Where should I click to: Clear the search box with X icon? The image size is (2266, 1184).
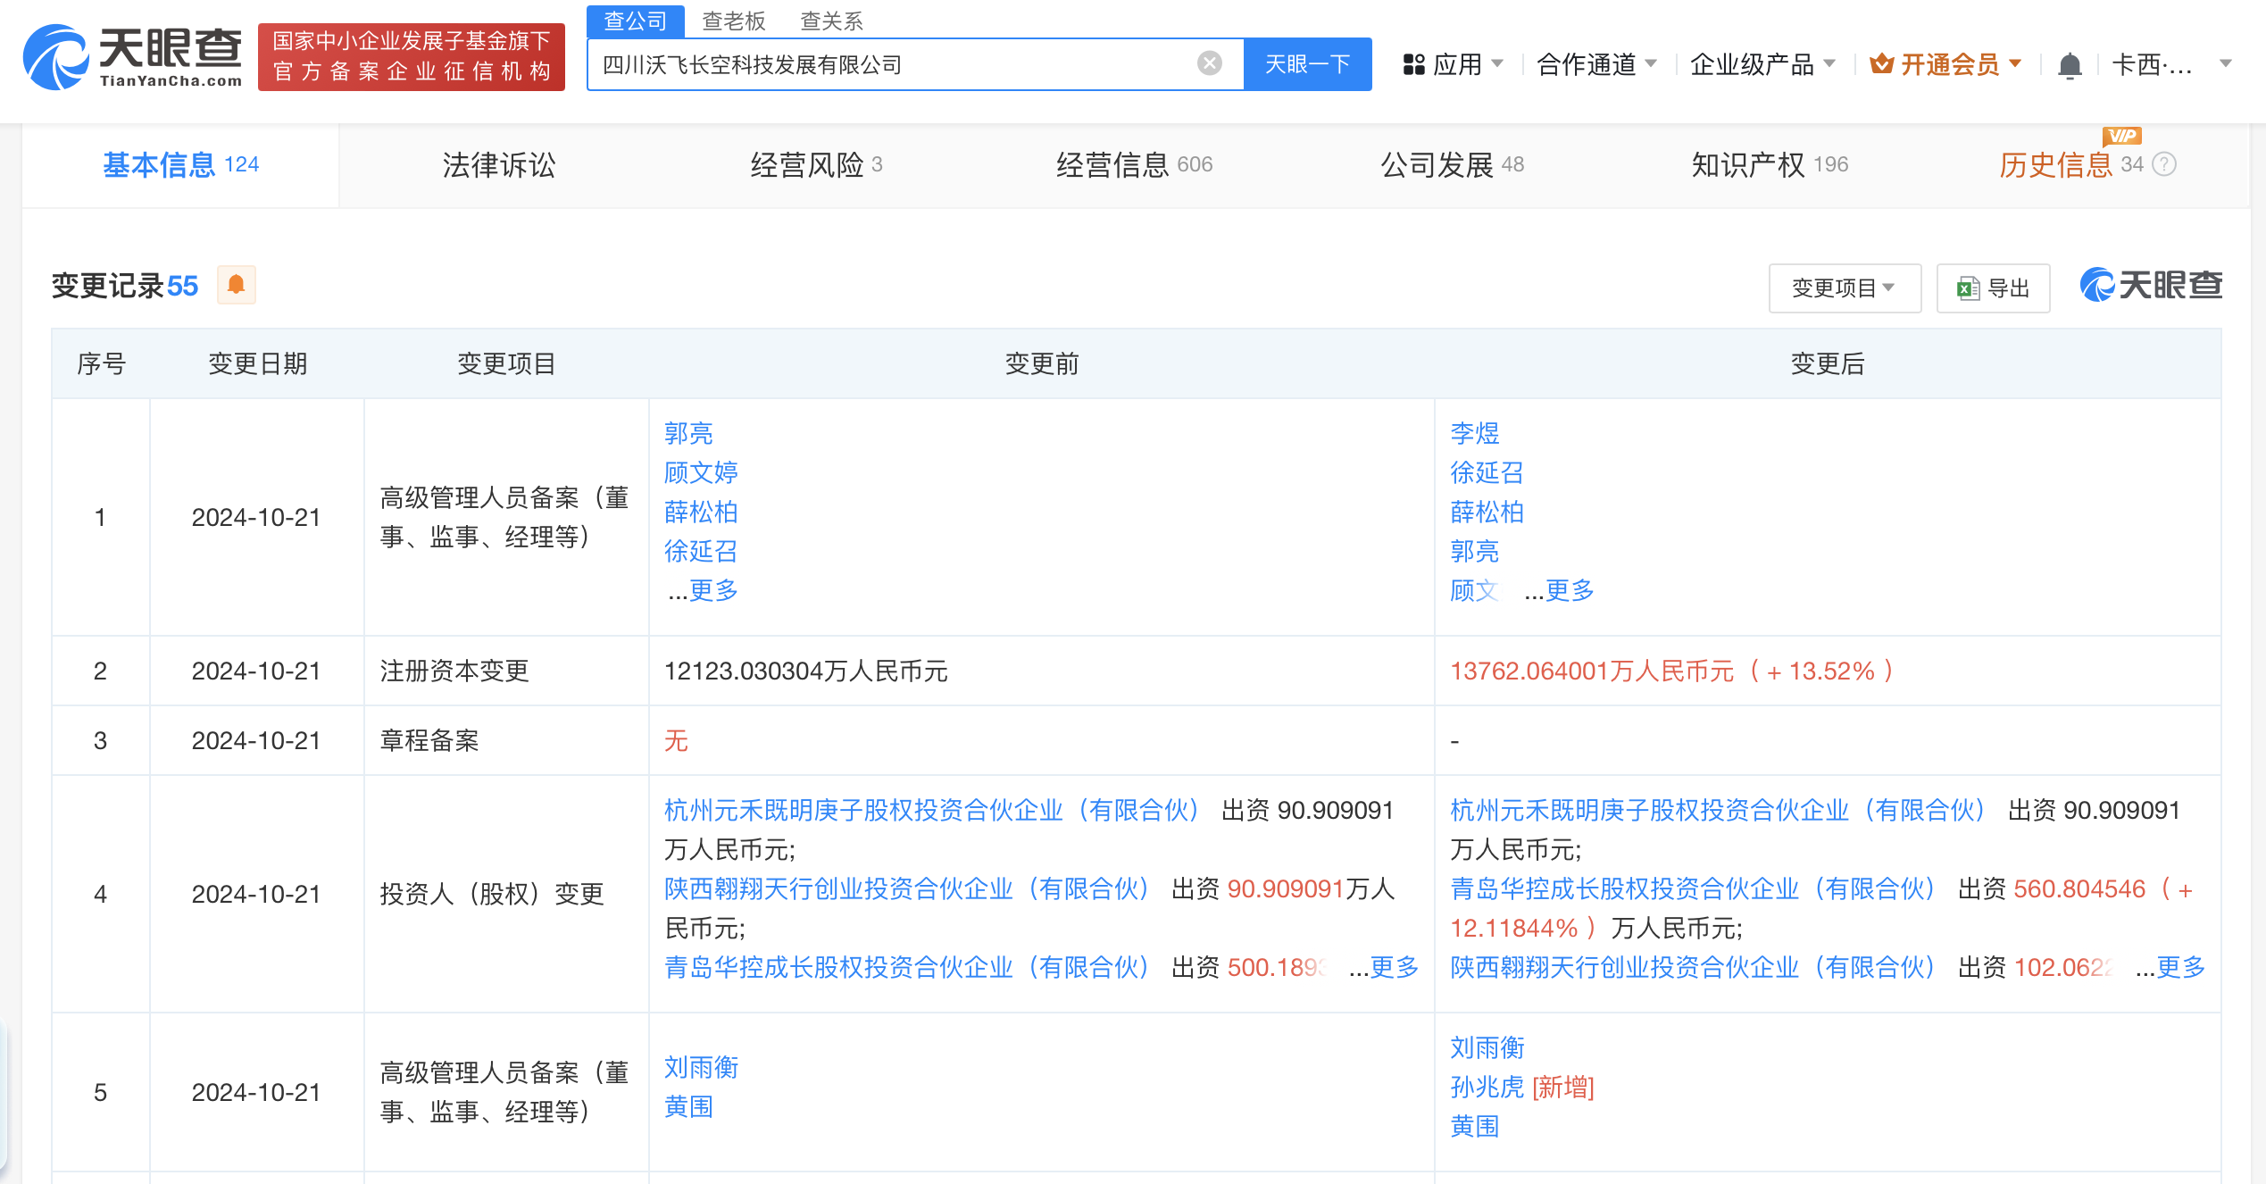tap(1209, 63)
